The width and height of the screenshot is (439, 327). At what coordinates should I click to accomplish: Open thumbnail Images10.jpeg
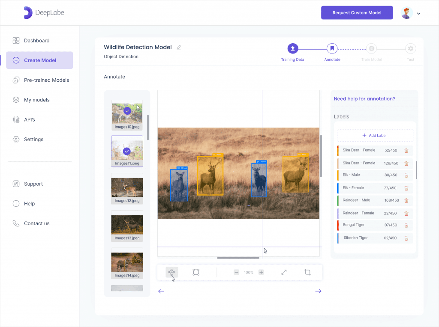[127, 115]
